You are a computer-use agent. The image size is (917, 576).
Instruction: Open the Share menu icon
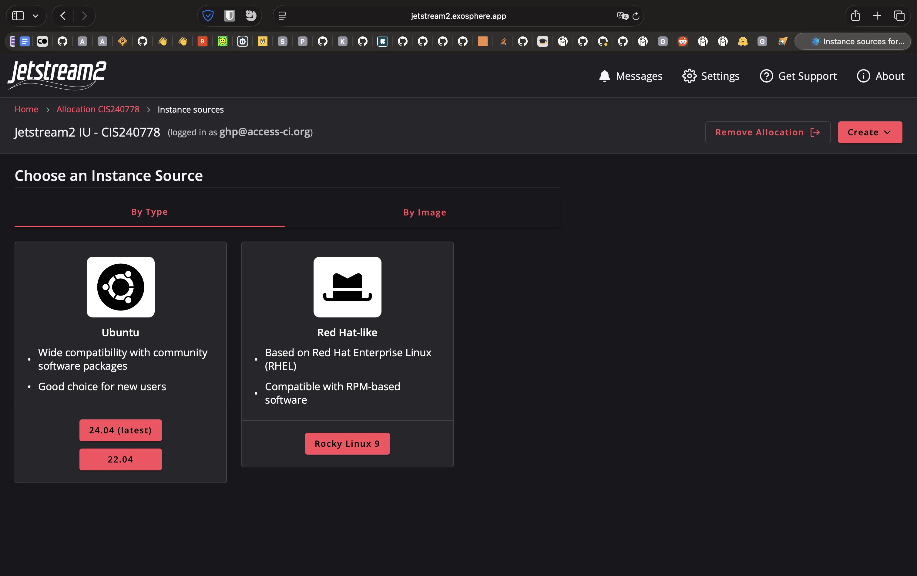click(x=856, y=15)
